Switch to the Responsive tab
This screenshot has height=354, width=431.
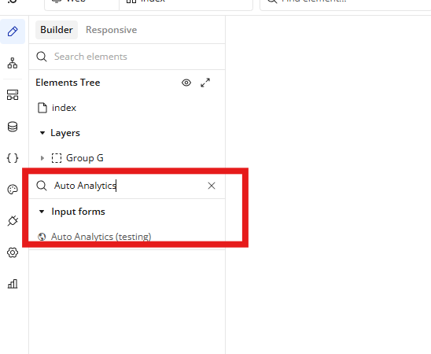point(112,30)
